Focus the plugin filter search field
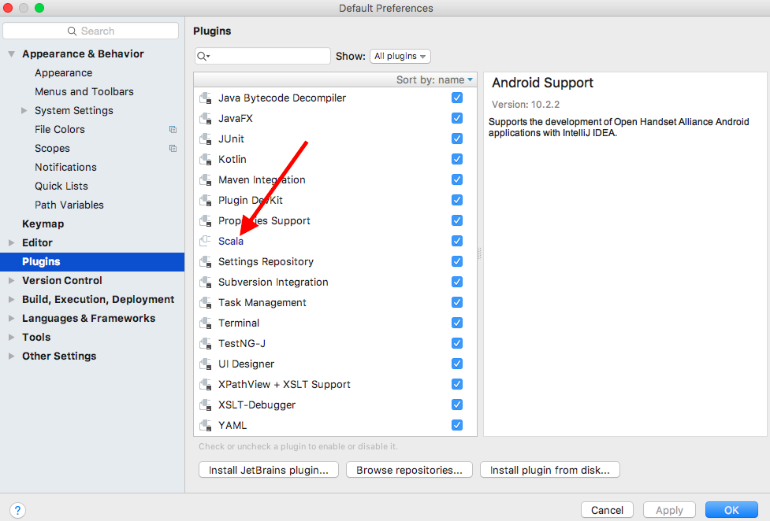The width and height of the screenshot is (770, 521). [x=262, y=56]
